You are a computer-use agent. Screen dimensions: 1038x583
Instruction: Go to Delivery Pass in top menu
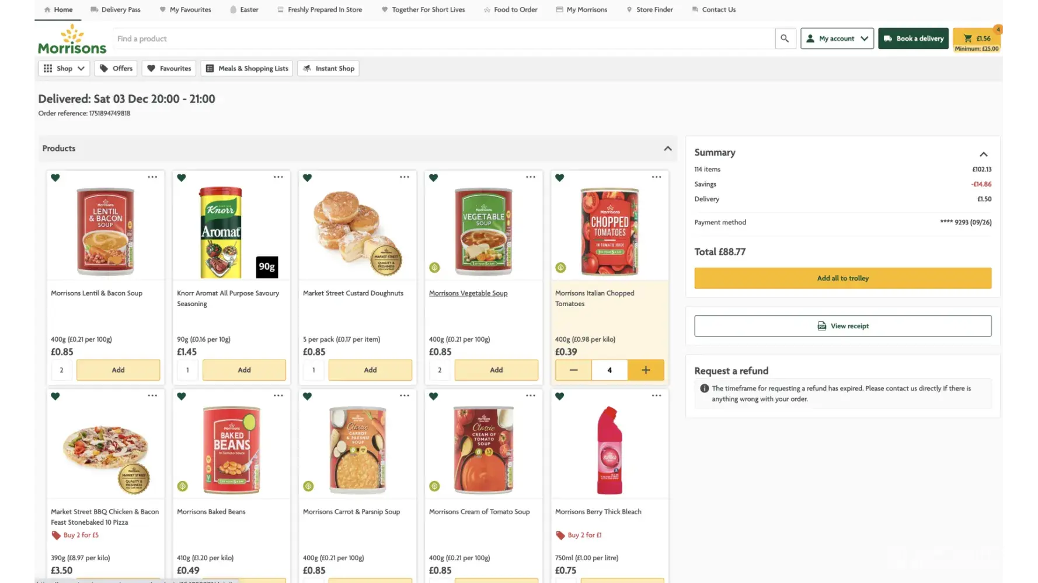coord(116,9)
